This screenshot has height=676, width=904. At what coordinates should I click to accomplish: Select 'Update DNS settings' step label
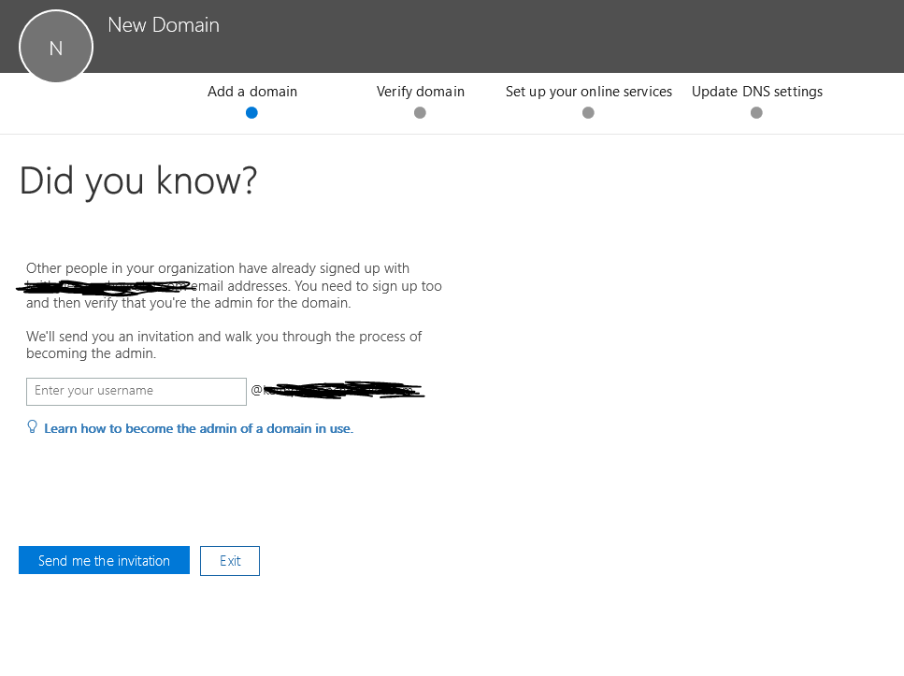coord(757,92)
